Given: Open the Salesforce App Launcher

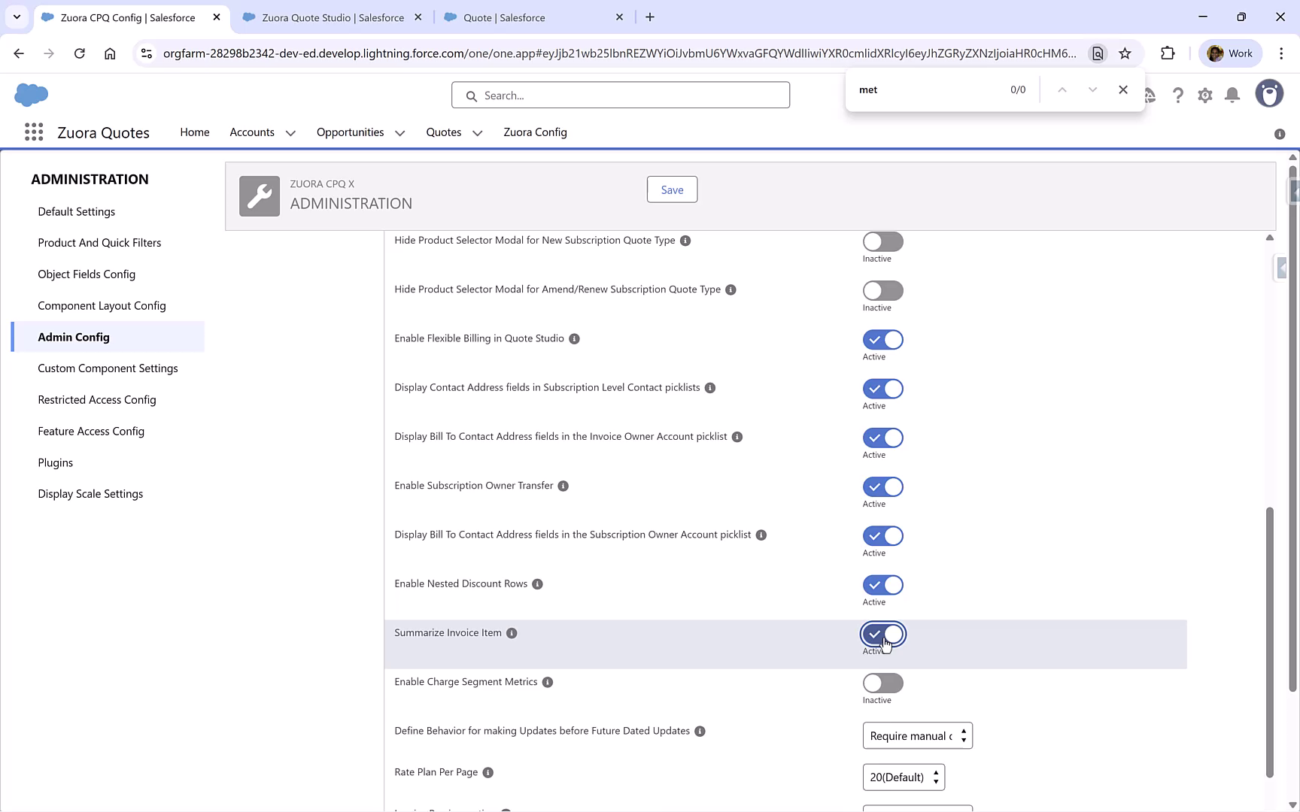Looking at the screenshot, I should click(34, 132).
